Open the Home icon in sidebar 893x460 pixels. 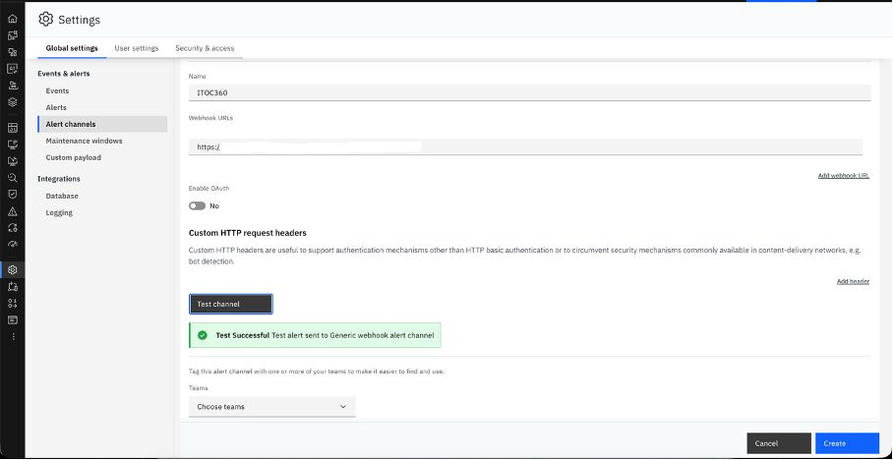13,19
